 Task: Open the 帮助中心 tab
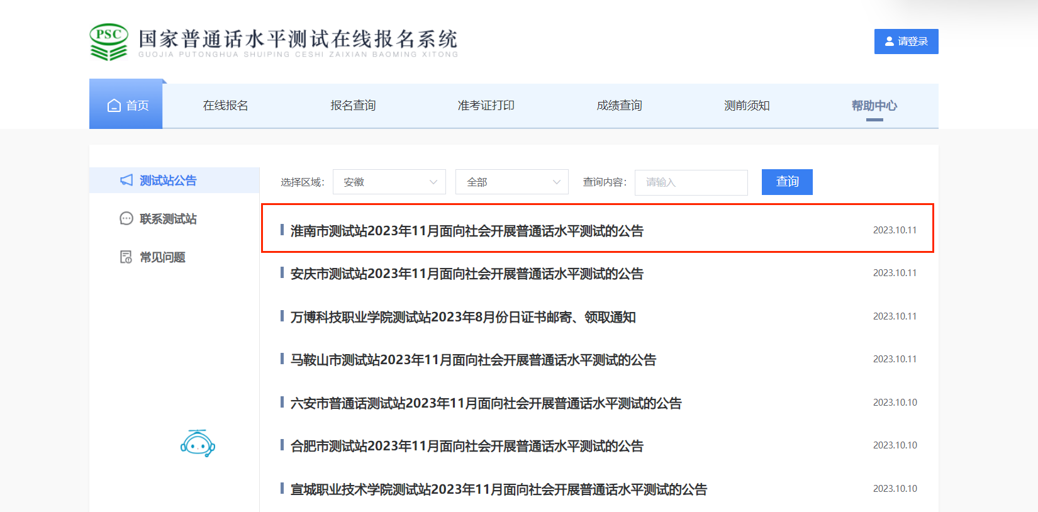point(874,106)
